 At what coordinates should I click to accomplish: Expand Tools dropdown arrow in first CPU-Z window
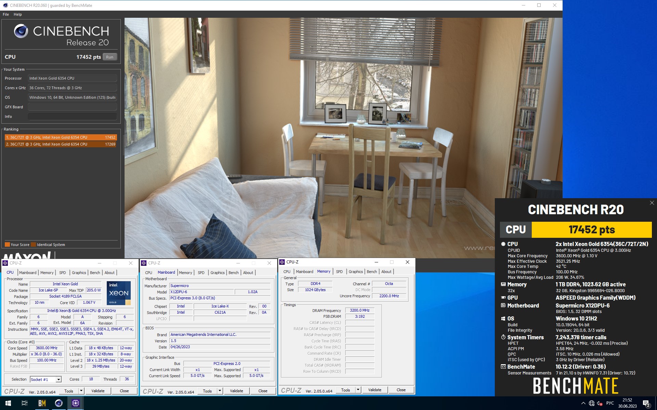pyautogui.click(x=81, y=391)
